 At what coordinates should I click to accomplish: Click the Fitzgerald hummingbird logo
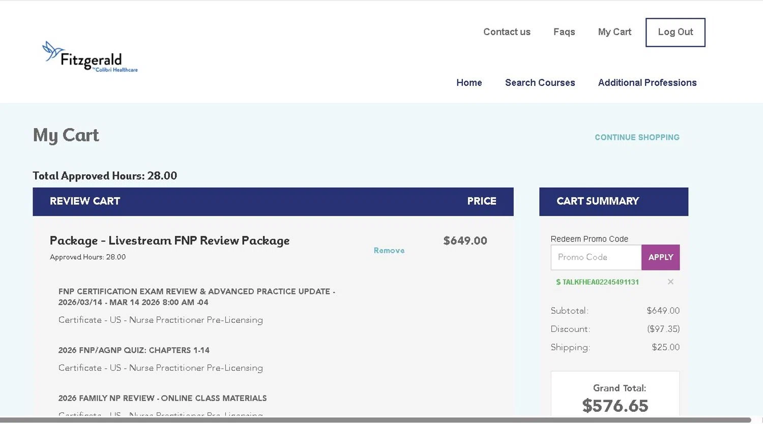[90, 57]
